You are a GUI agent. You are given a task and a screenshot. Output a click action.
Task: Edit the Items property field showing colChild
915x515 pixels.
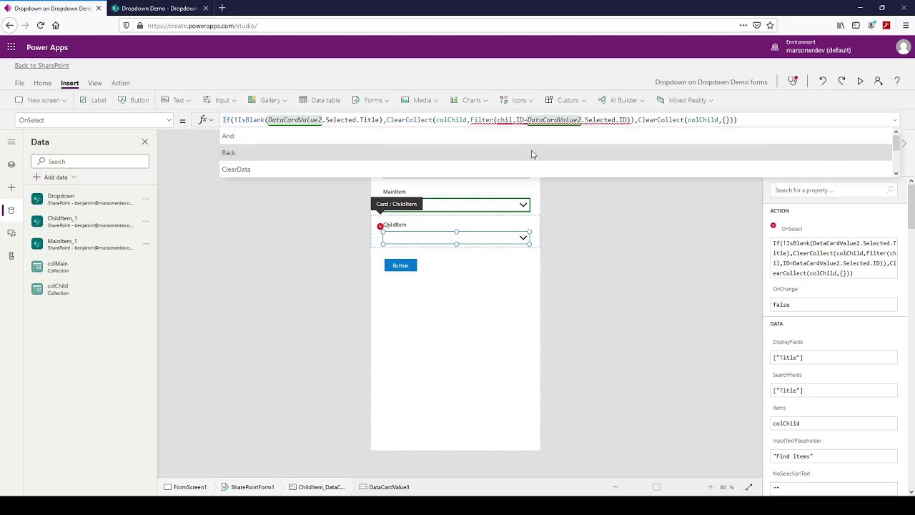click(x=834, y=423)
